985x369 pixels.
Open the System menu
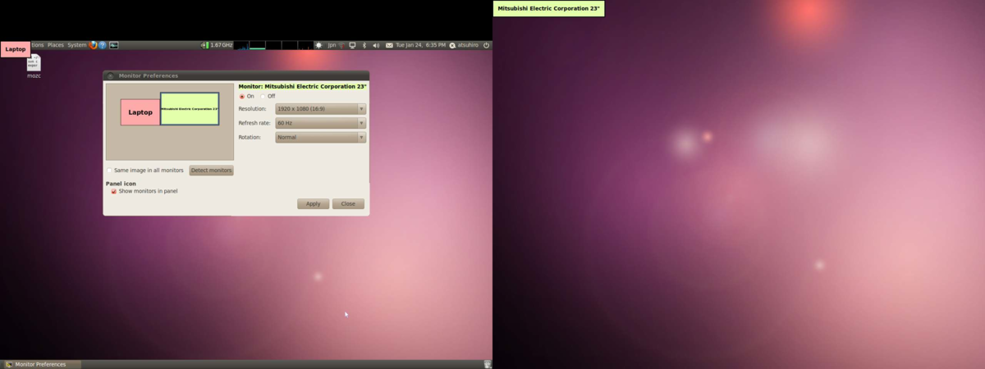[x=76, y=45]
